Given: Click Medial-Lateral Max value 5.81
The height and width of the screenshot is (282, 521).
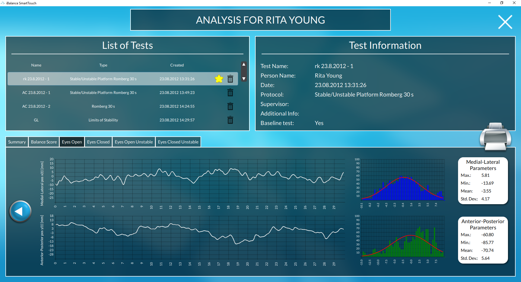Looking at the screenshot, I should (x=485, y=175).
